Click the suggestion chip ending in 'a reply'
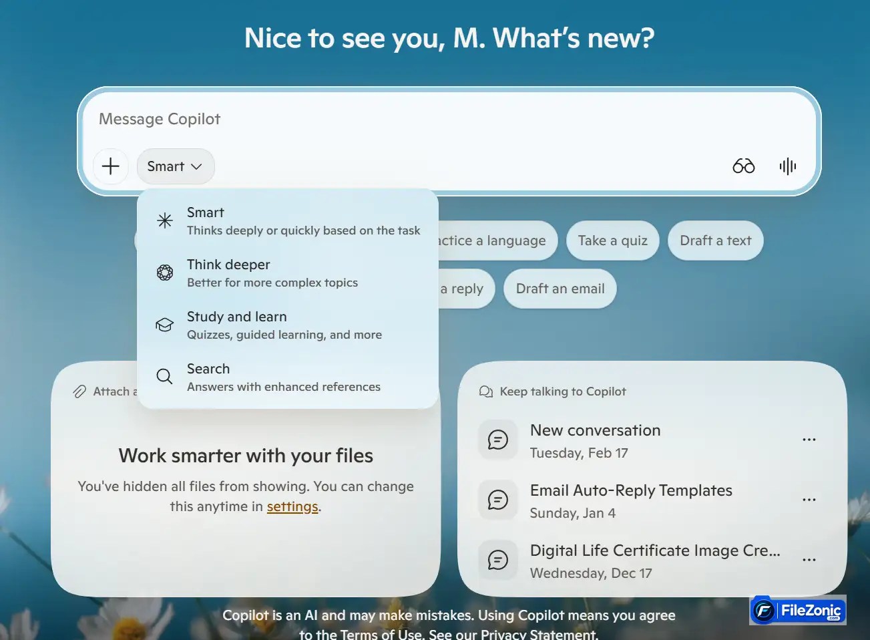 tap(466, 289)
